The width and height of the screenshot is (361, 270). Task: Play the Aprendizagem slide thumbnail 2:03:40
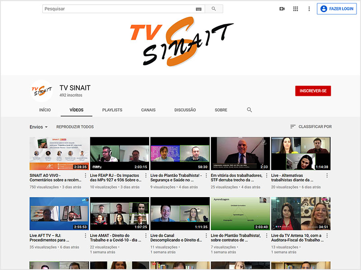(x=241, y=213)
